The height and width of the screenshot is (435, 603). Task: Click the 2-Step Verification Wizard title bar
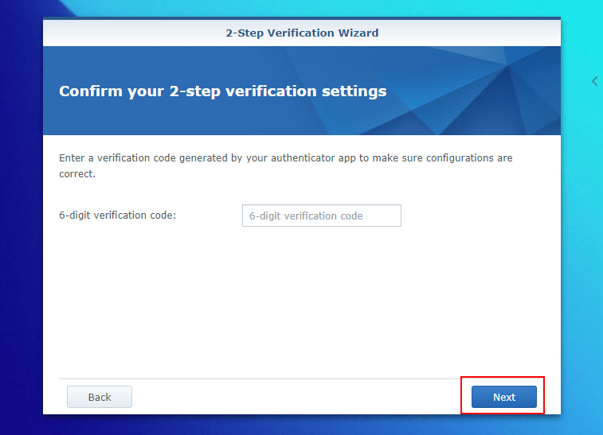(302, 33)
